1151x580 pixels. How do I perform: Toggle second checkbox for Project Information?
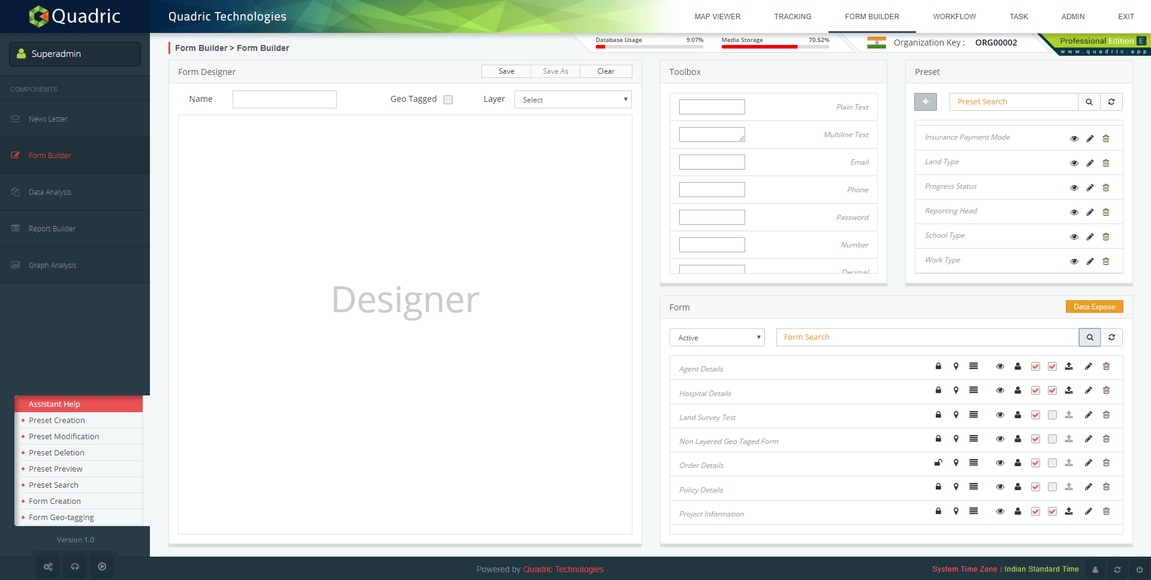1052,512
